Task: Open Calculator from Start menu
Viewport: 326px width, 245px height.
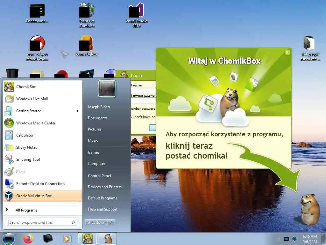Action: 43,135
